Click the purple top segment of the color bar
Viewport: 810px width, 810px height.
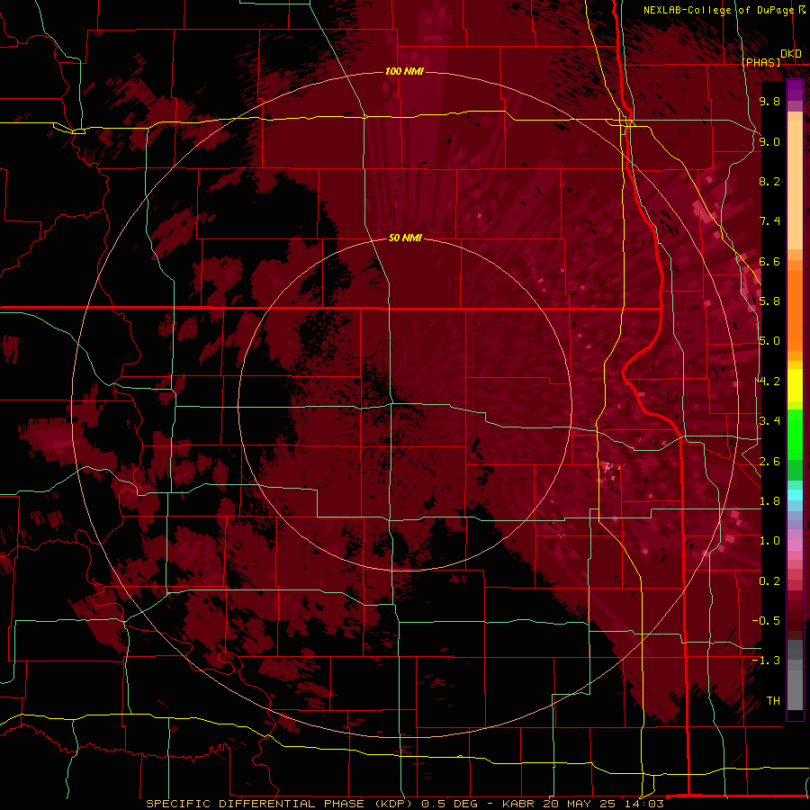(x=795, y=90)
